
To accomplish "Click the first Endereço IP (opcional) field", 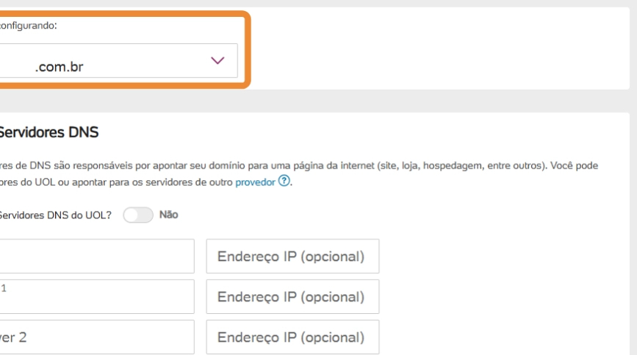I will click(x=292, y=257).
